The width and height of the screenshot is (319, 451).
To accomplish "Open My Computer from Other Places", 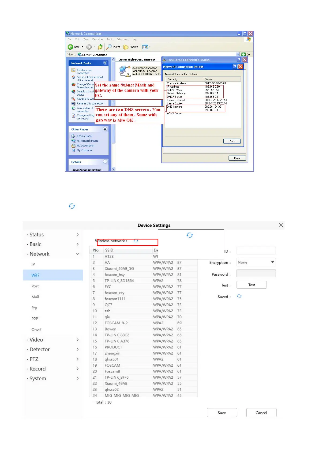I will pyautogui.click(x=84, y=151).
